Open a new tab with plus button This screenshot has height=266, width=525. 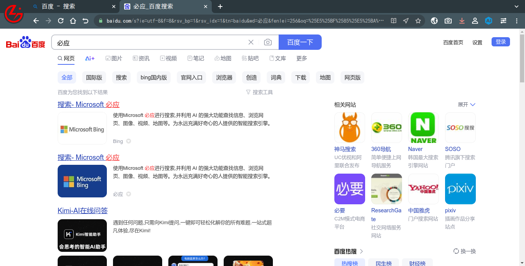coord(220,7)
